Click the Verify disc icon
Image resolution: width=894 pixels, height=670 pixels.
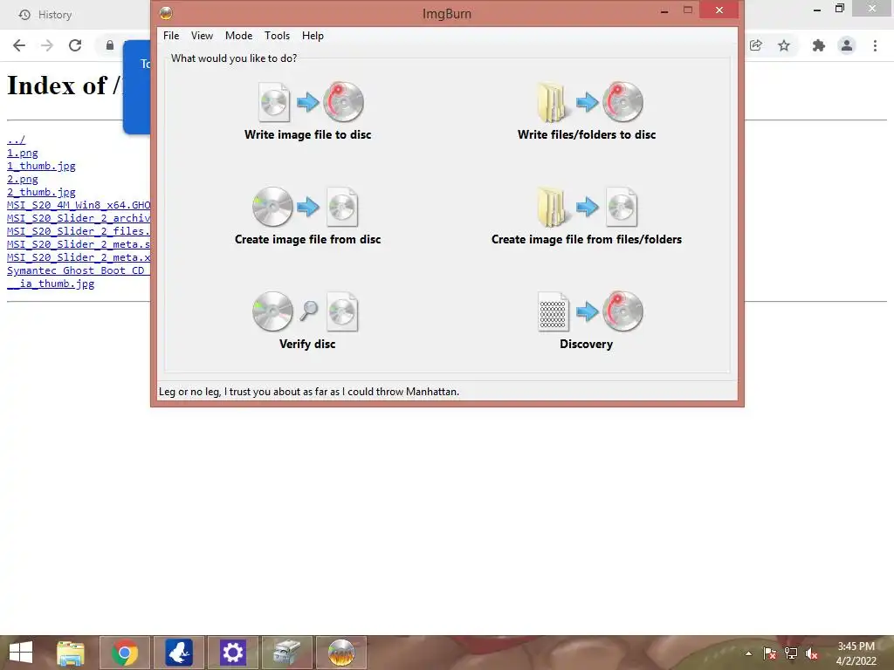pyautogui.click(x=306, y=311)
